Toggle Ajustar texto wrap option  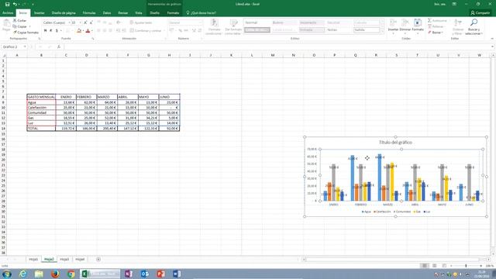pos(141,22)
